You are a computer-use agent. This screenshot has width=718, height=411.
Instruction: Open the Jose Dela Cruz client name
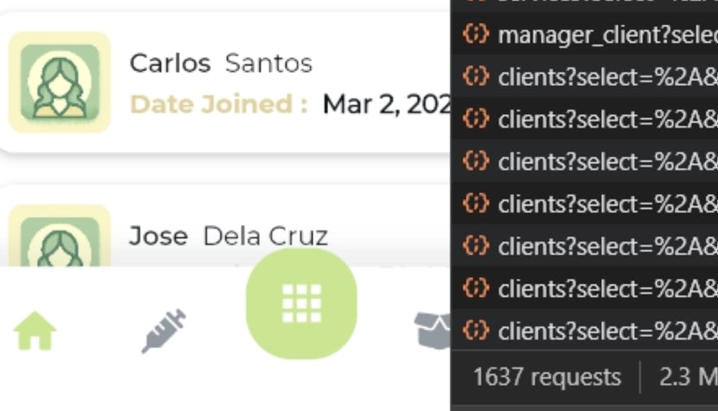tap(228, 236)
